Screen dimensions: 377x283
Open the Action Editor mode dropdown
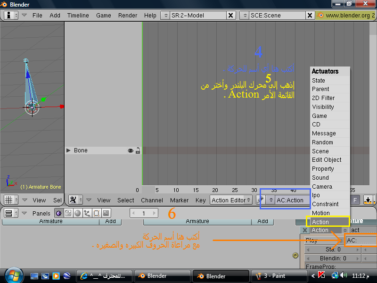click(231, 200)
